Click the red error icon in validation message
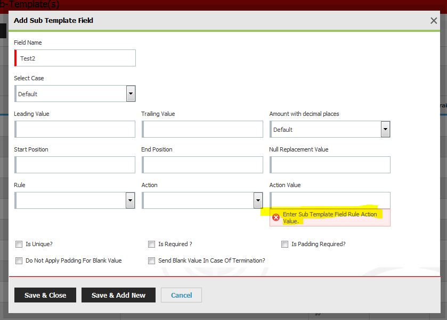The width and height of the screenshot is (447, 320). (x=276, y=217)
